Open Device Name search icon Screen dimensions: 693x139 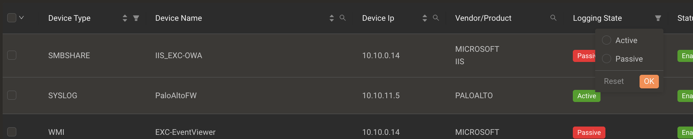[x=343, y=18]
